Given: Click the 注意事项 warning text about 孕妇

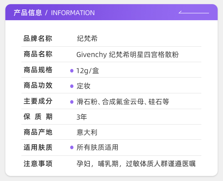Looking at the screenshot, I should click(136, 163).
